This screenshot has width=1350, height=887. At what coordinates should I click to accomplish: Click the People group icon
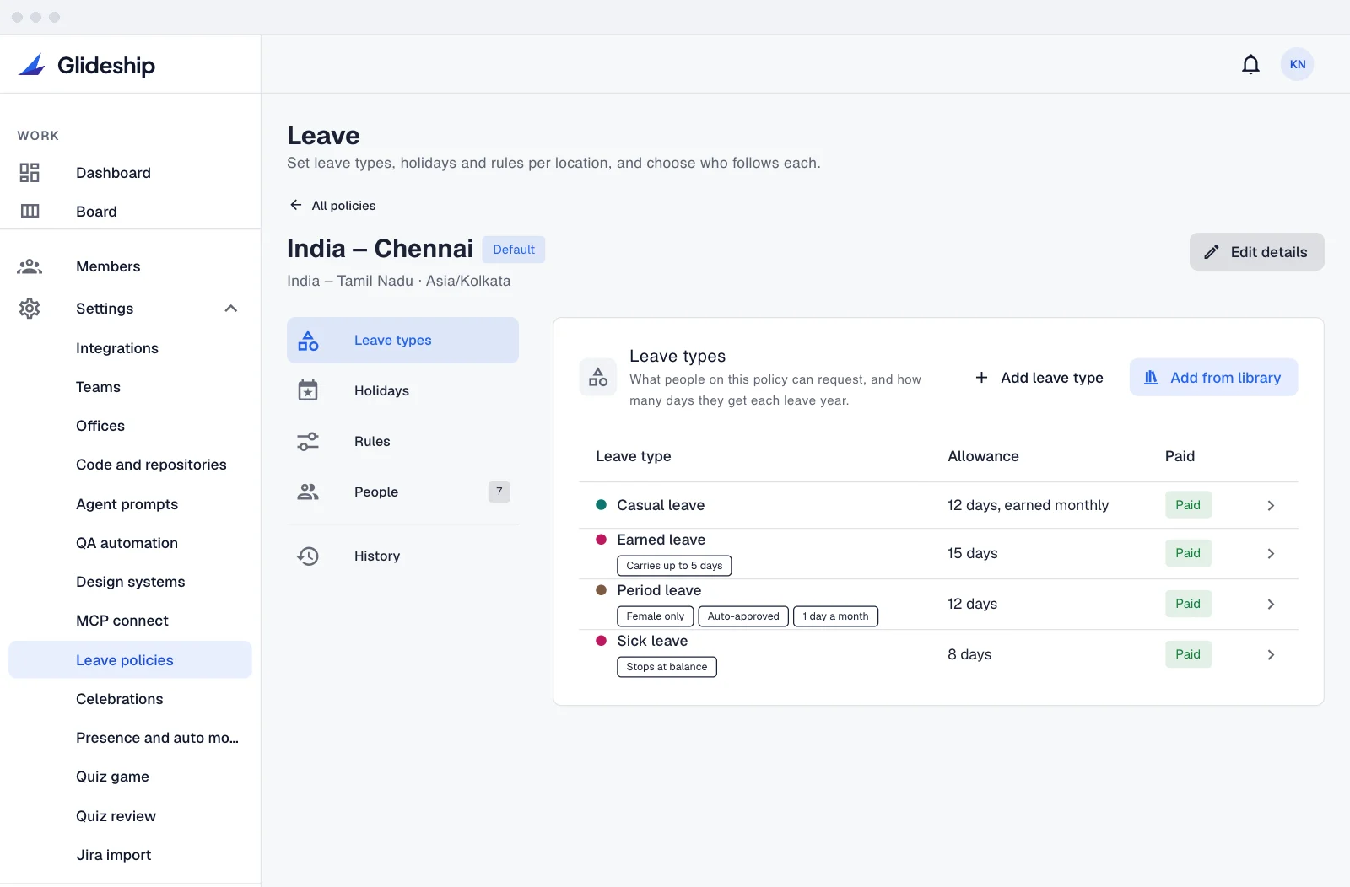308,492
